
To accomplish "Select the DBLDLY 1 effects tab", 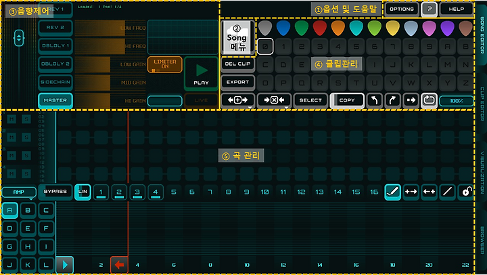I will pyautogui.click(x=55, y=46).
